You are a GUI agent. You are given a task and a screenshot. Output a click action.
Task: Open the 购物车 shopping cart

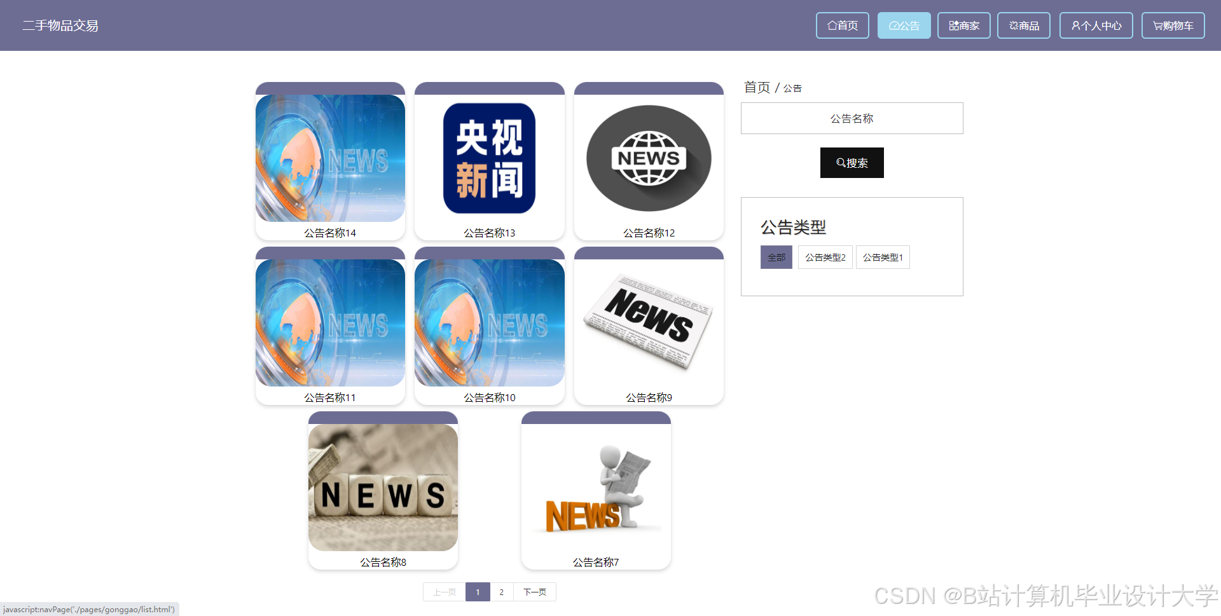click(x=1173, y=25)
